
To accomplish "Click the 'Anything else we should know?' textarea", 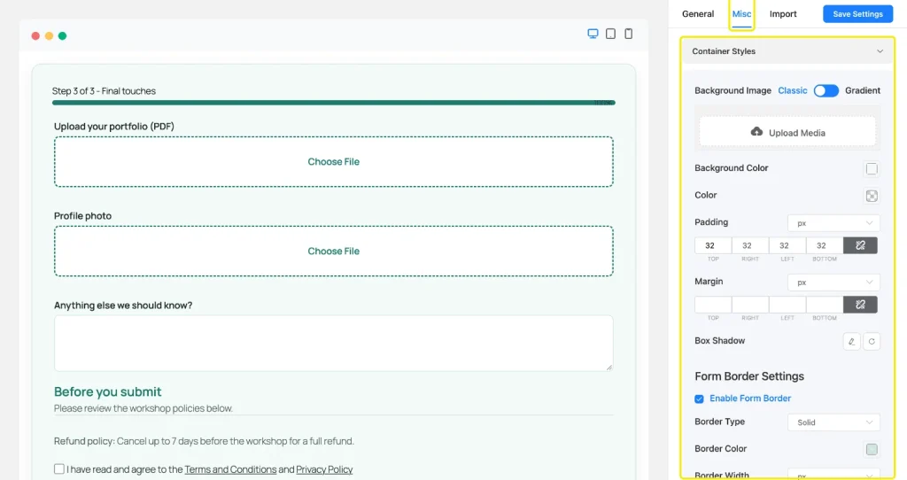I will point(334,343).
